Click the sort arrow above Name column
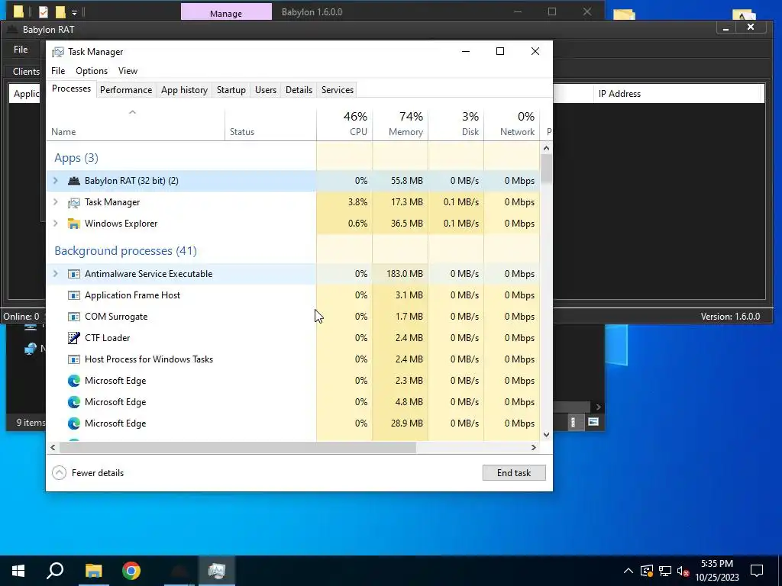 click(132, 113)
